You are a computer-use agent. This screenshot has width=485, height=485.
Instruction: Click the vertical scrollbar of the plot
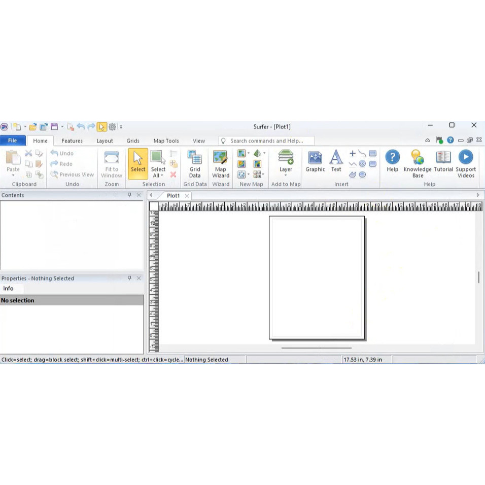coord(478,278)
